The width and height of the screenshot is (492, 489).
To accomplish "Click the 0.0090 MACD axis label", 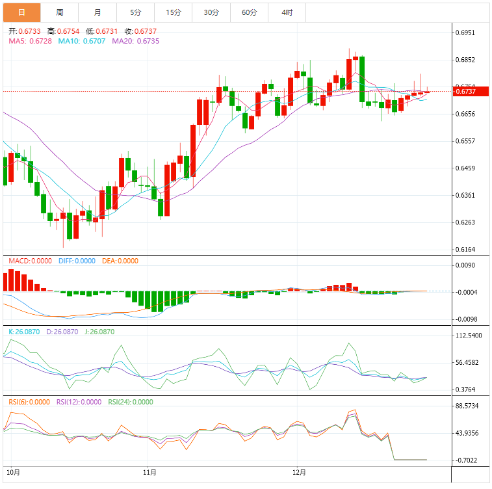I will 465,265.
